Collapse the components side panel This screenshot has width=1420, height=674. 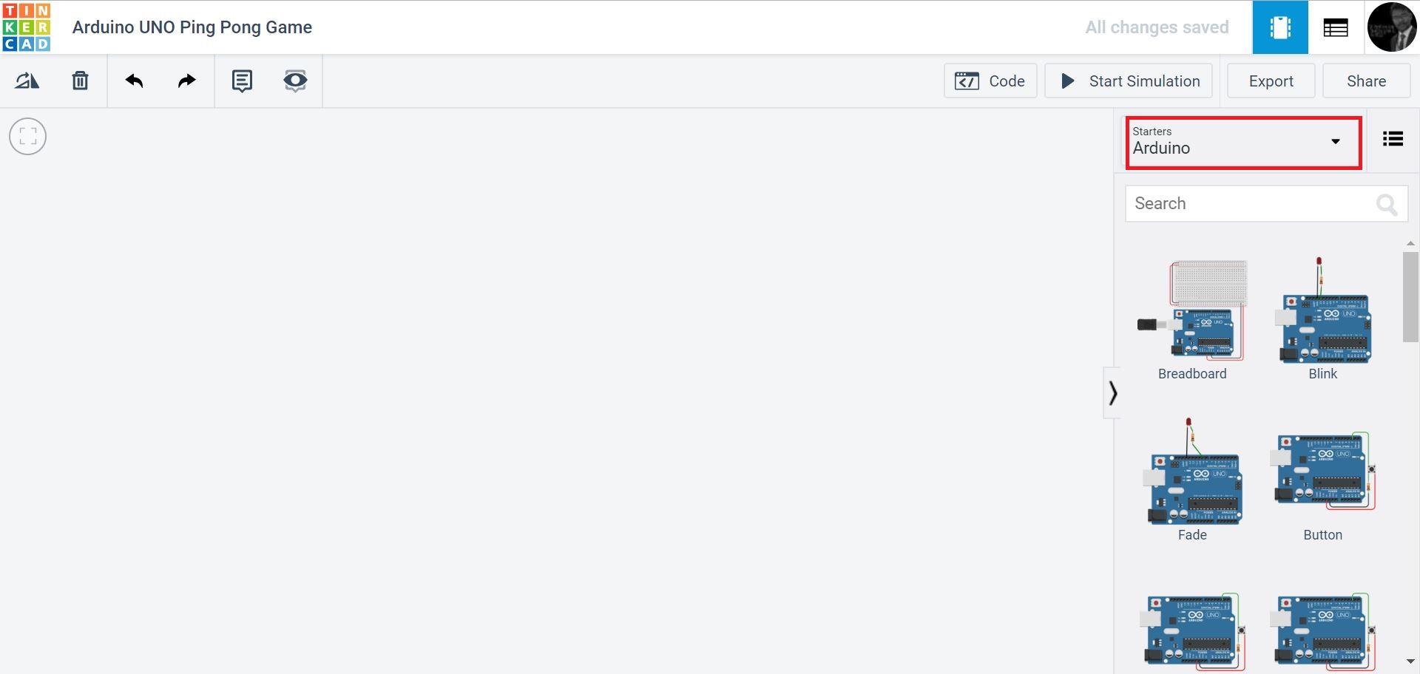[x=1112, y=392]
